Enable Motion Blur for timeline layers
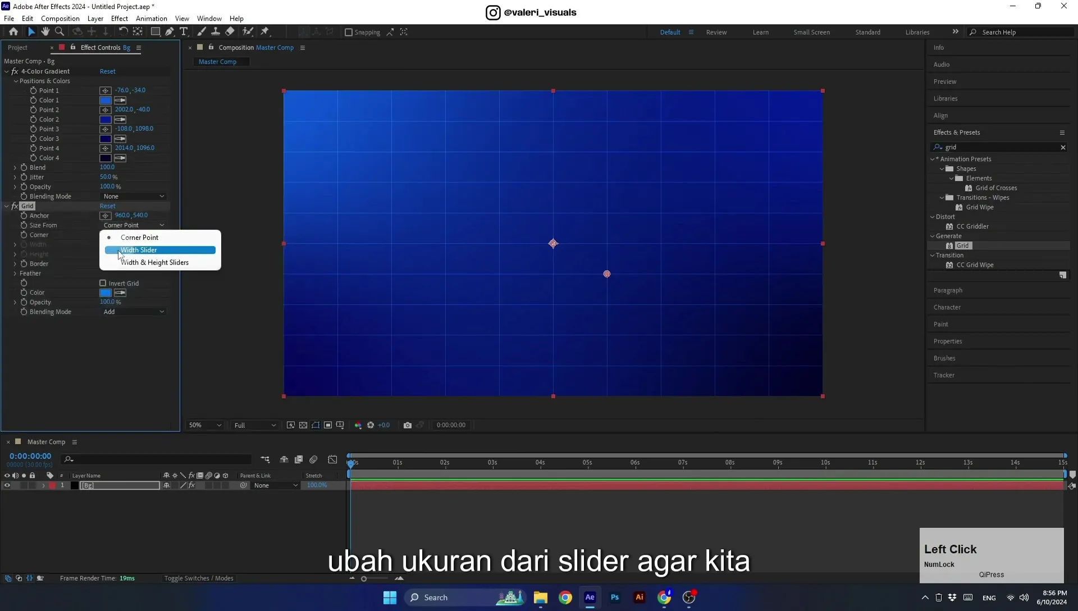Viewport: 1078px width, 611px height. coord(313,459)
